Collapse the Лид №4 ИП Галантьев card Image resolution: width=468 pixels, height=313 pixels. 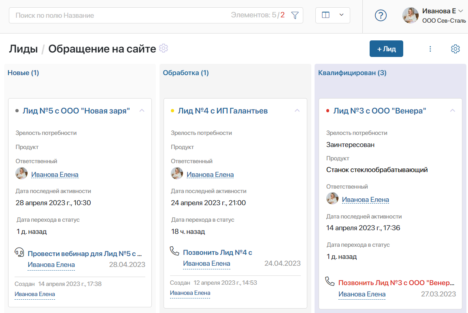297,111
